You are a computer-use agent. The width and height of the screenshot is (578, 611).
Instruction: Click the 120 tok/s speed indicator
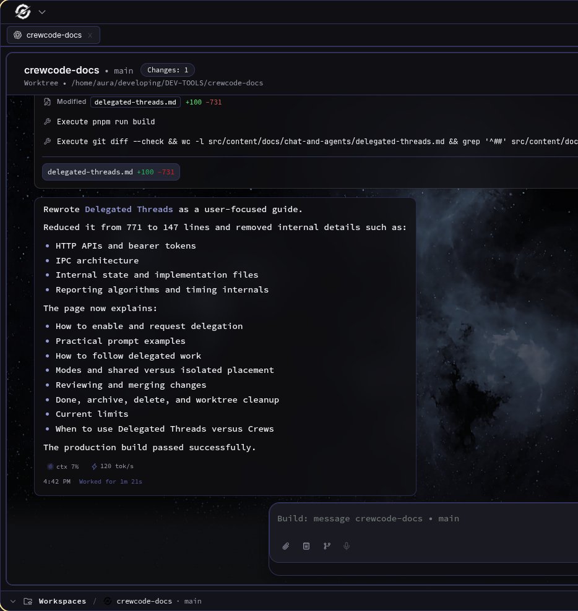[113, 466]
